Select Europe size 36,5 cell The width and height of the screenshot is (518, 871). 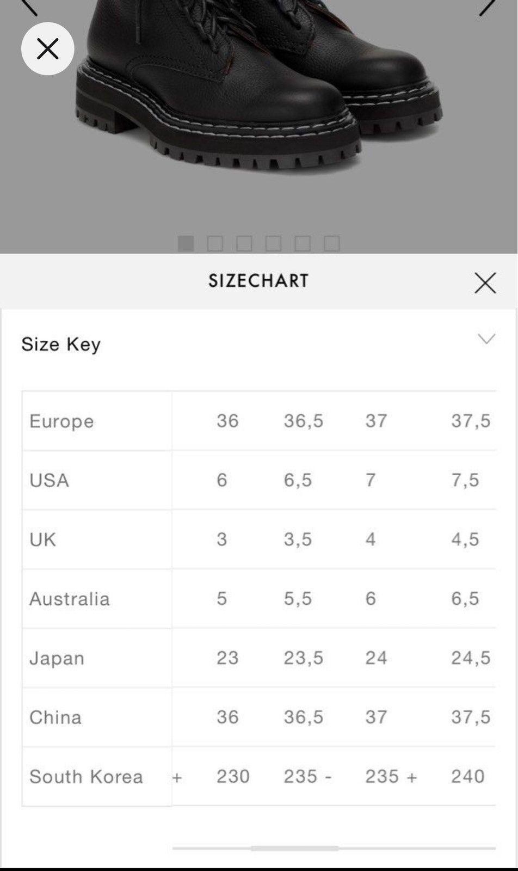pos(304,421)
